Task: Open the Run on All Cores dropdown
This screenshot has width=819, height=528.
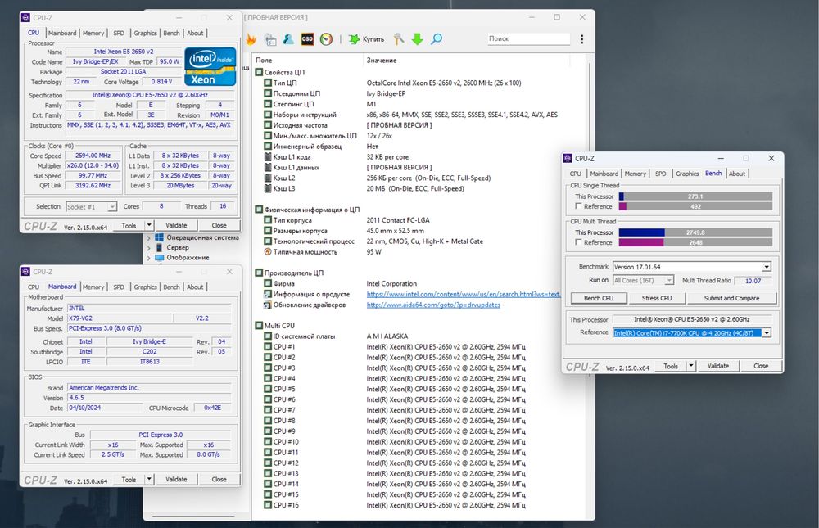Action: tap(669, 281)
